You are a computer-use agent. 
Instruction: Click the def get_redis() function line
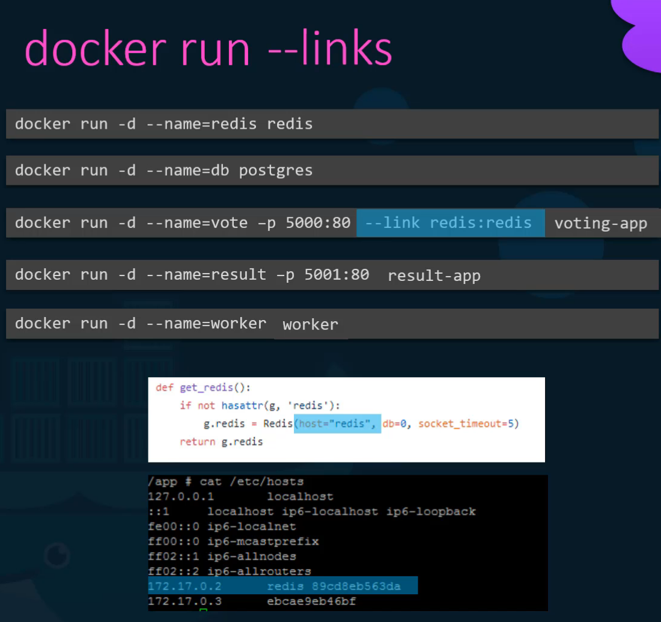pos(203,388)
